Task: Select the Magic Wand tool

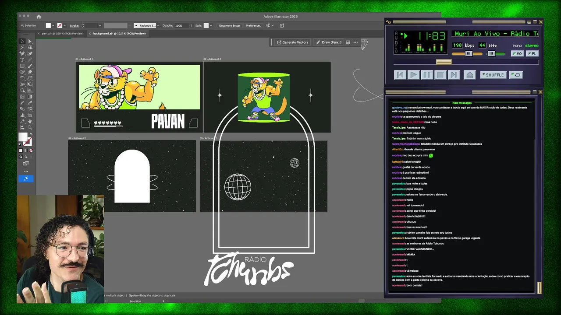Action: point(22,47)
